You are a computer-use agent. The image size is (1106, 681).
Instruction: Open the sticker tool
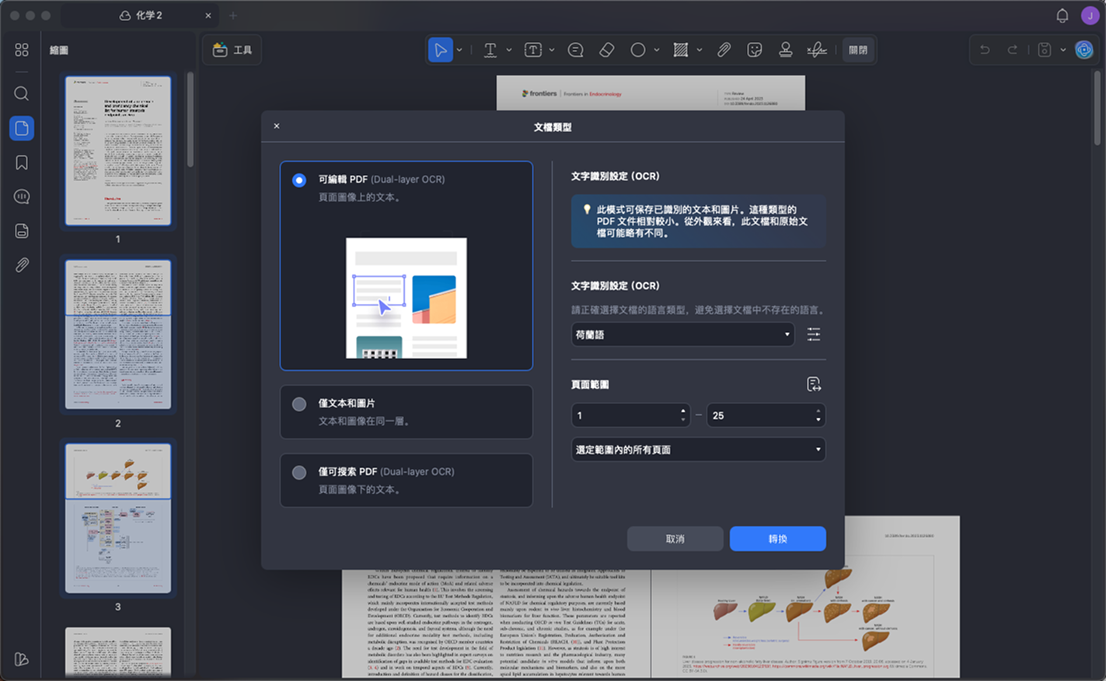754,50
